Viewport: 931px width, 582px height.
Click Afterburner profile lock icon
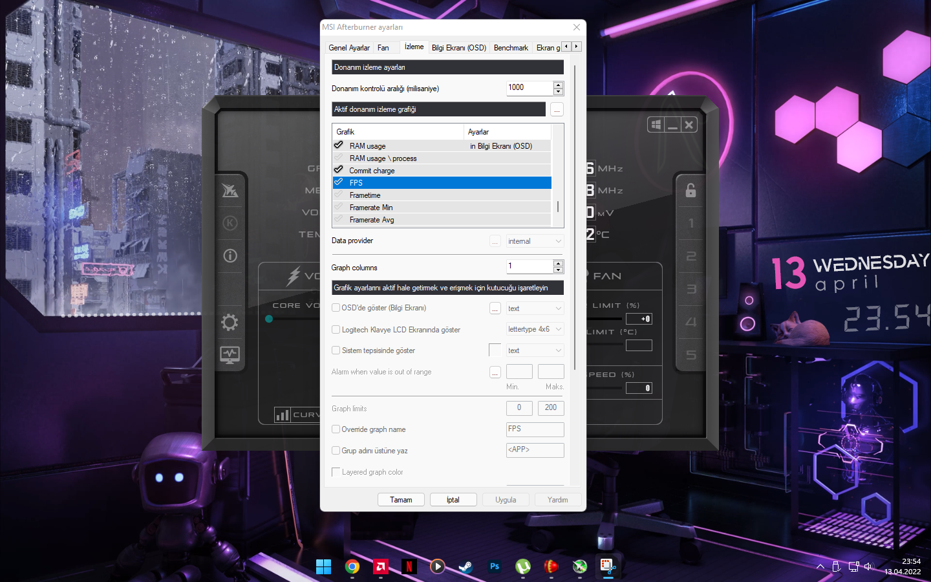pos(690,189)
